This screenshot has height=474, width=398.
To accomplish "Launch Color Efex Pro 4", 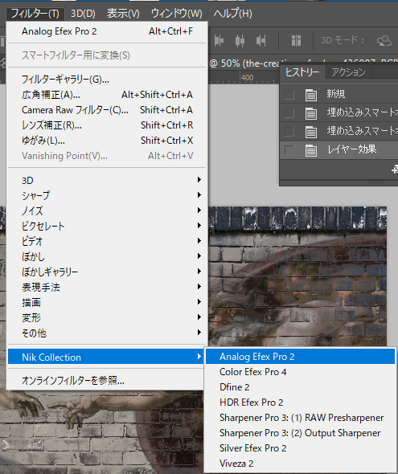I will click(300, 372).
